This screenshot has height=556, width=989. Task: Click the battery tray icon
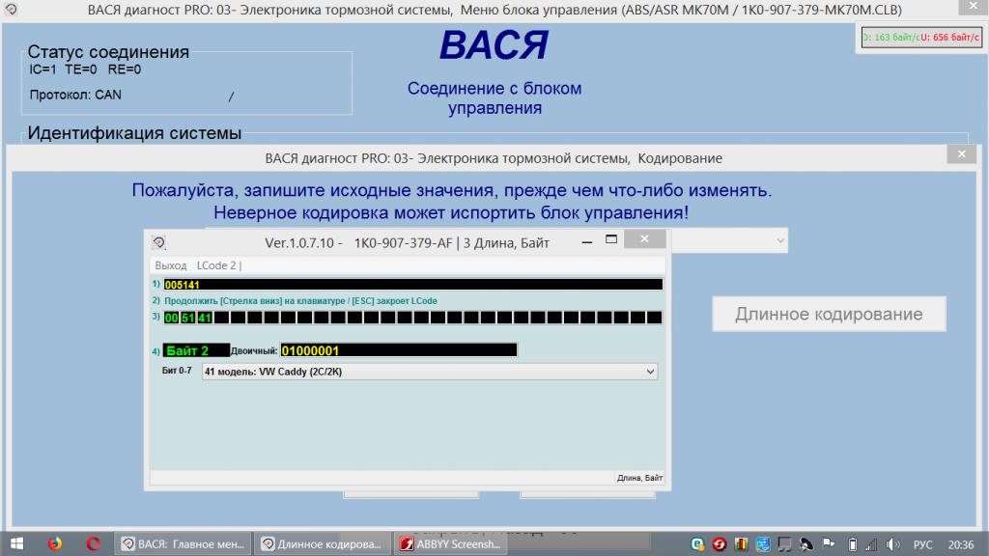coord(852,544)
